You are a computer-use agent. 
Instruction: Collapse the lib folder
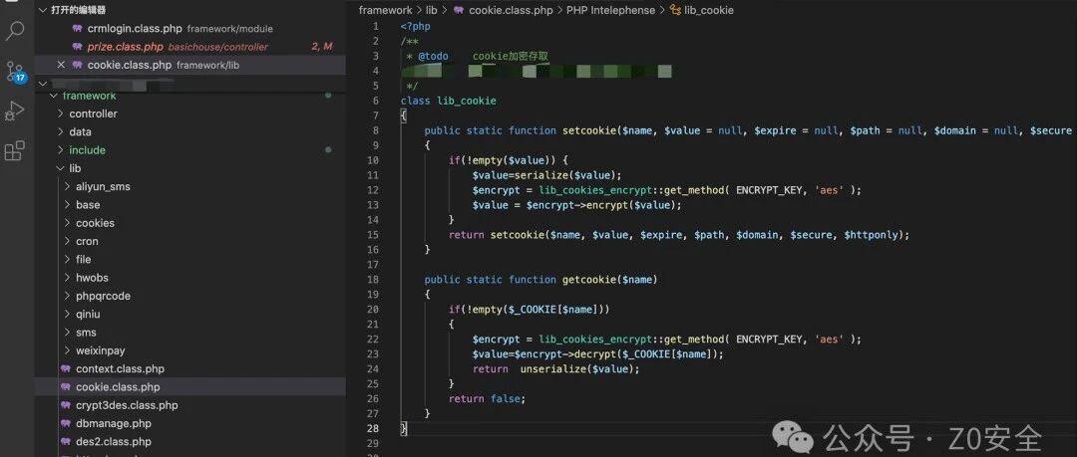pos(190,168)
